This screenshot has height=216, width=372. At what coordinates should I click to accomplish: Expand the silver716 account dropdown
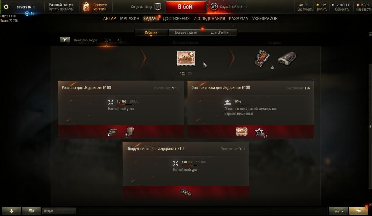(x=26, y=7)
